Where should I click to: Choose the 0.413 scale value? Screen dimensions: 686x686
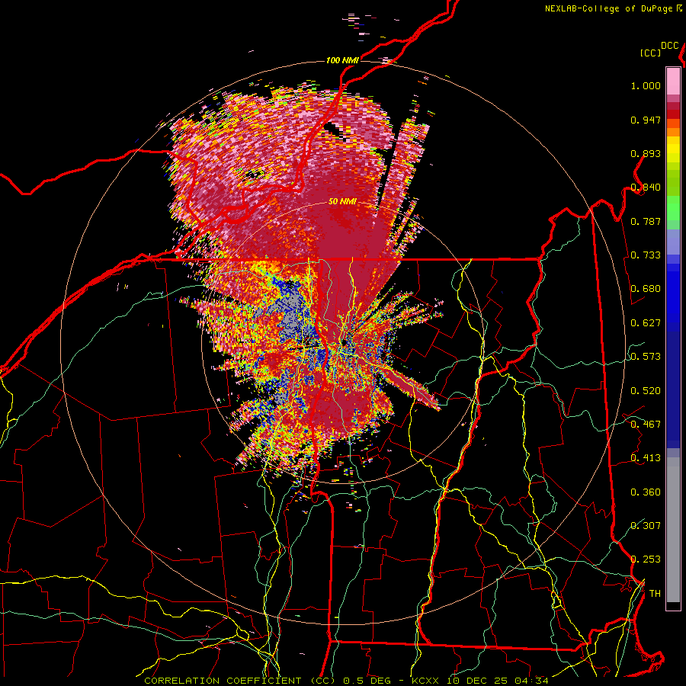(646, 458)
